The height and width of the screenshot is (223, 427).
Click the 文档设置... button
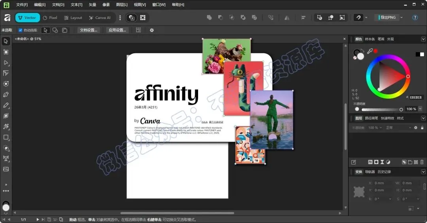(x=89, y=30)
